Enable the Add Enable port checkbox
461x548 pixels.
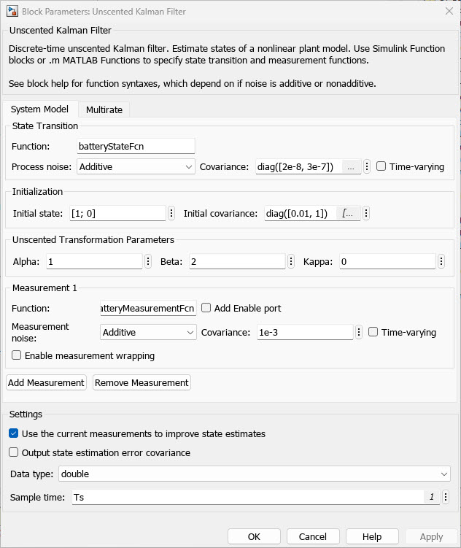click(x=206, y=309)
